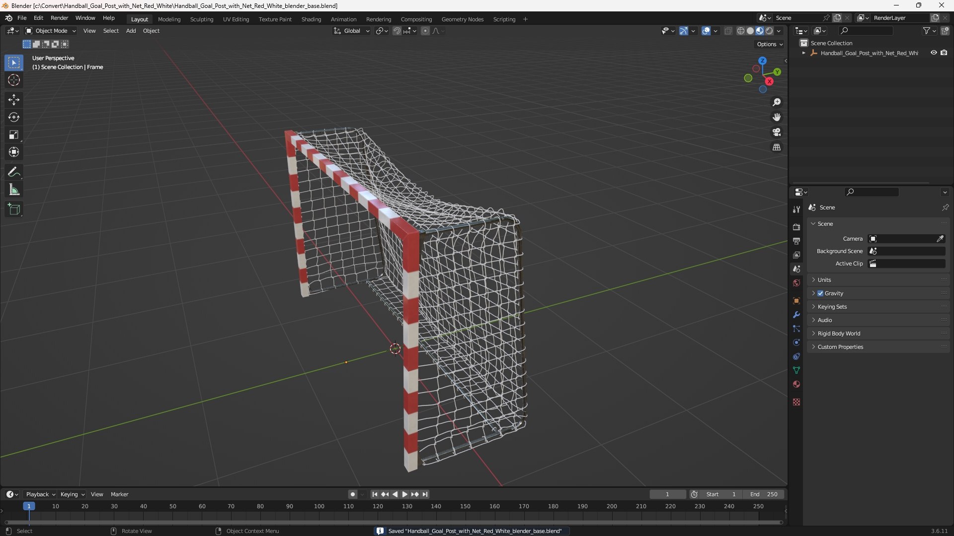Open the World properties tab icon
Screen dimensions: 954x536
[796, 283]
